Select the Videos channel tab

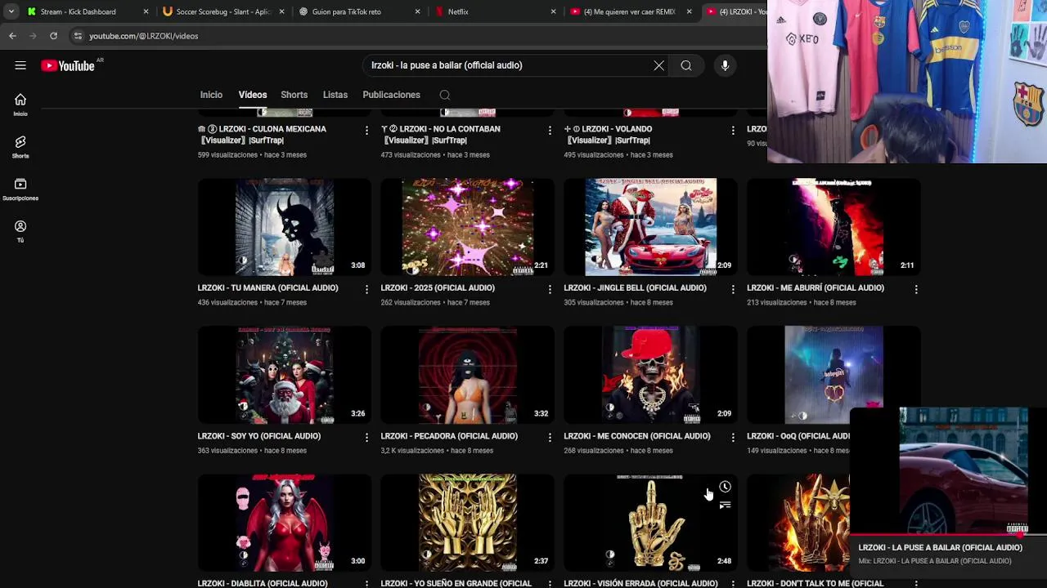point(253,95)
